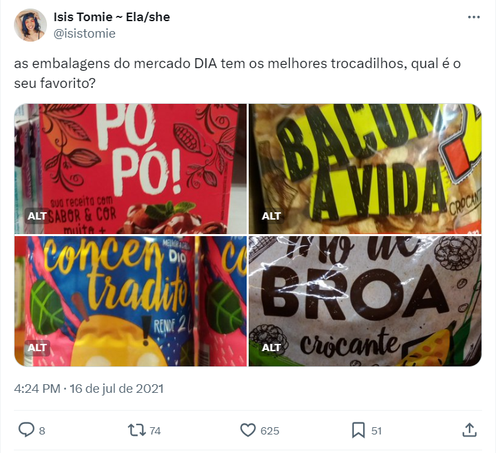
Task: Click the reply speech bubble icon
Action: tap(26, 431)
